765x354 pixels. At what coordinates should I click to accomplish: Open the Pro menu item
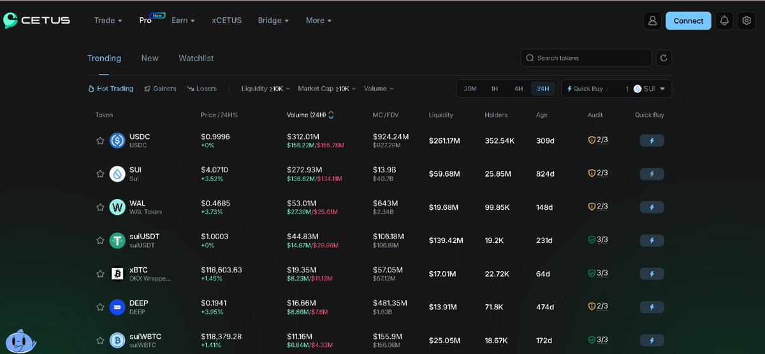tap(146, 20)
